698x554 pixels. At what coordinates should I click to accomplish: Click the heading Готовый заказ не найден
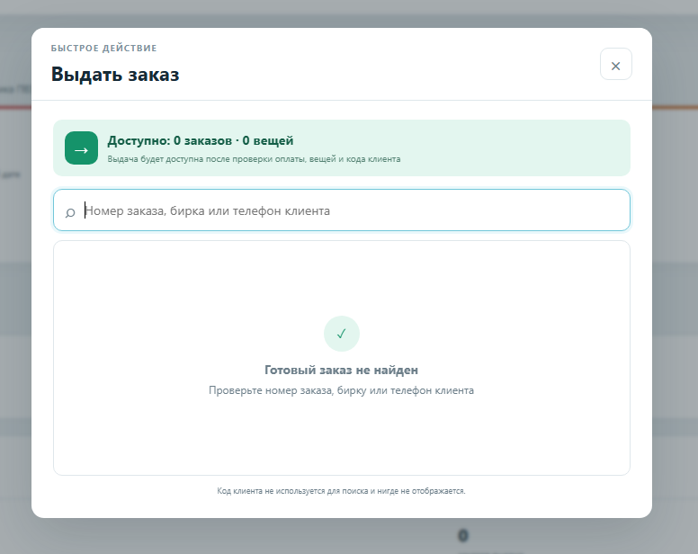pos(342,371)
